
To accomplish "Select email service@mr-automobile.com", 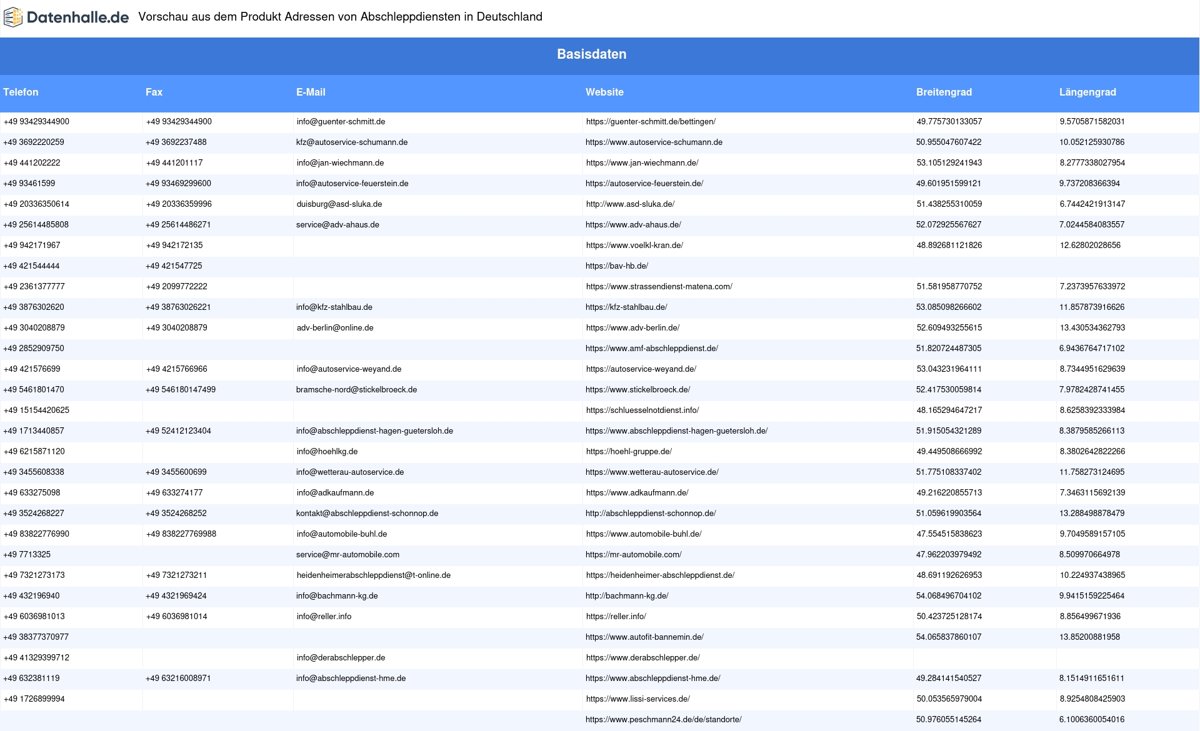I will [x=347, y=555].
